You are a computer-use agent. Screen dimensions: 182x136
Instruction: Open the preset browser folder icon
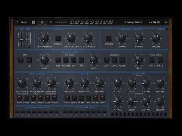[x=155, y=22]
